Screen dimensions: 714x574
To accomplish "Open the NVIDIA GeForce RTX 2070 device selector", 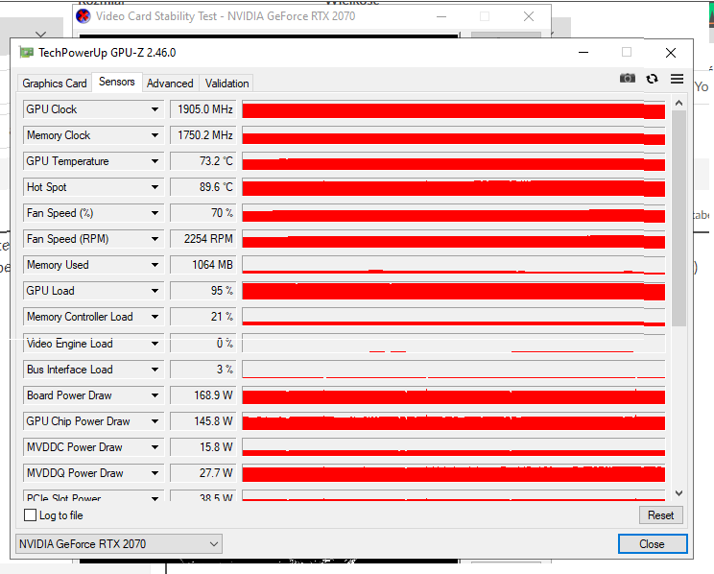I will pos(119,544).
